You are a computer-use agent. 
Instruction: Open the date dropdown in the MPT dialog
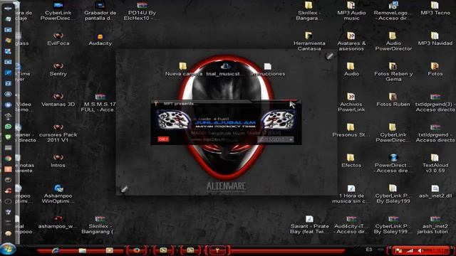(x=291, y=139)
